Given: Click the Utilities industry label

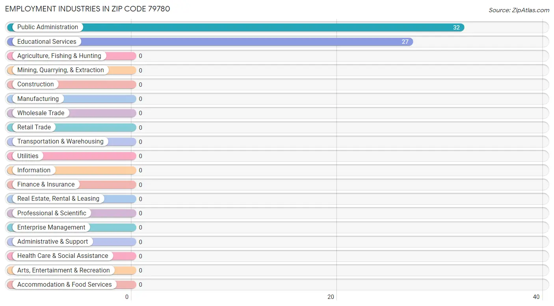Looking at the screenshot, I should click(28, 156).
